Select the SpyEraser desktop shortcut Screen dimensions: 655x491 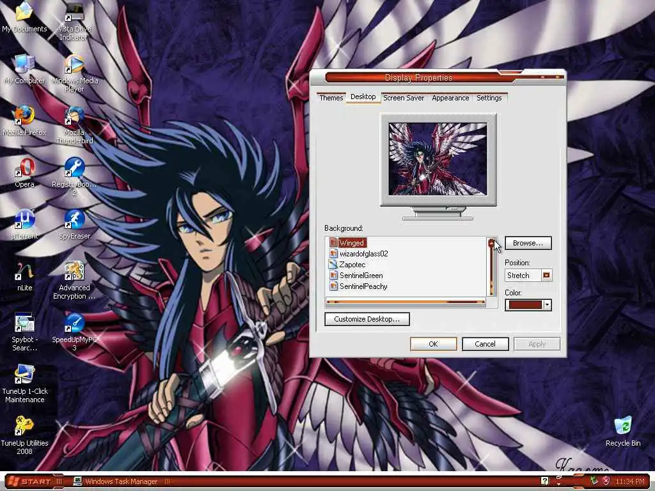tap(74, 224)
